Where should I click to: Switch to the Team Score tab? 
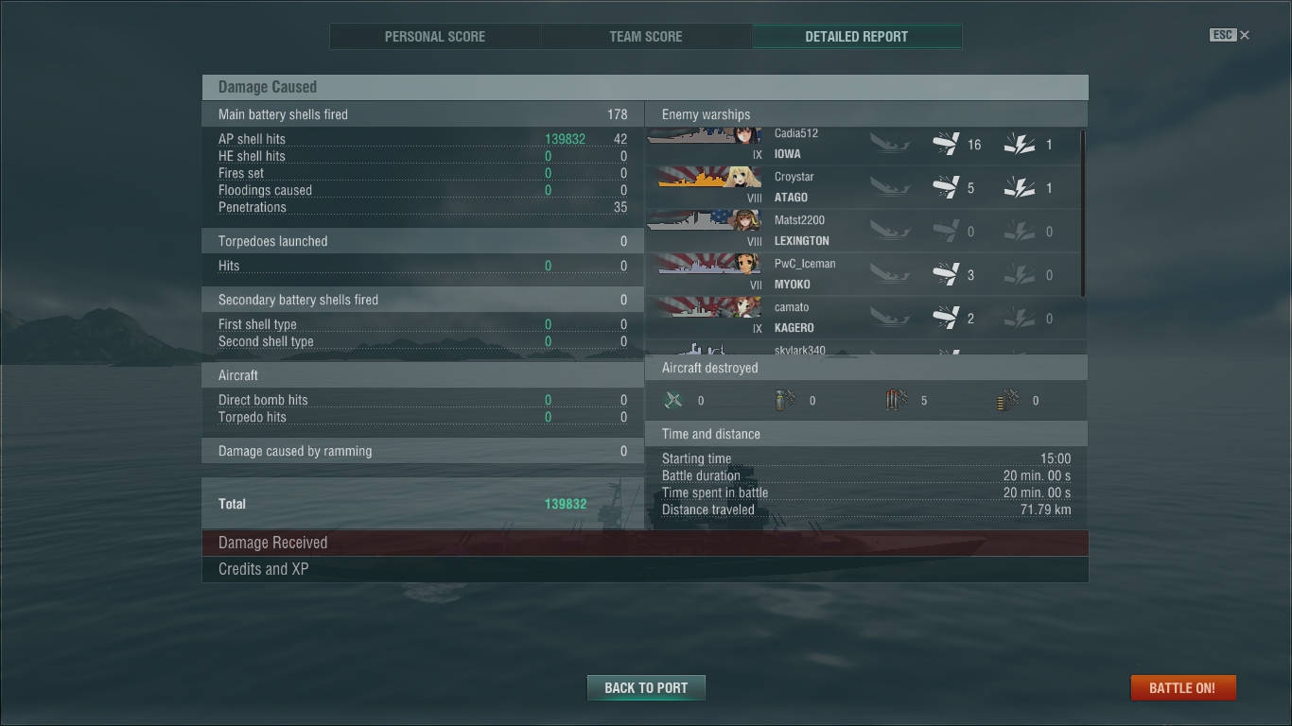tap(646, 37)
